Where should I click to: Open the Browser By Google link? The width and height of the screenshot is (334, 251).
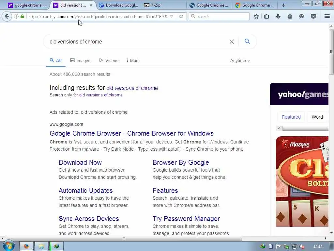tap(181, 162)
